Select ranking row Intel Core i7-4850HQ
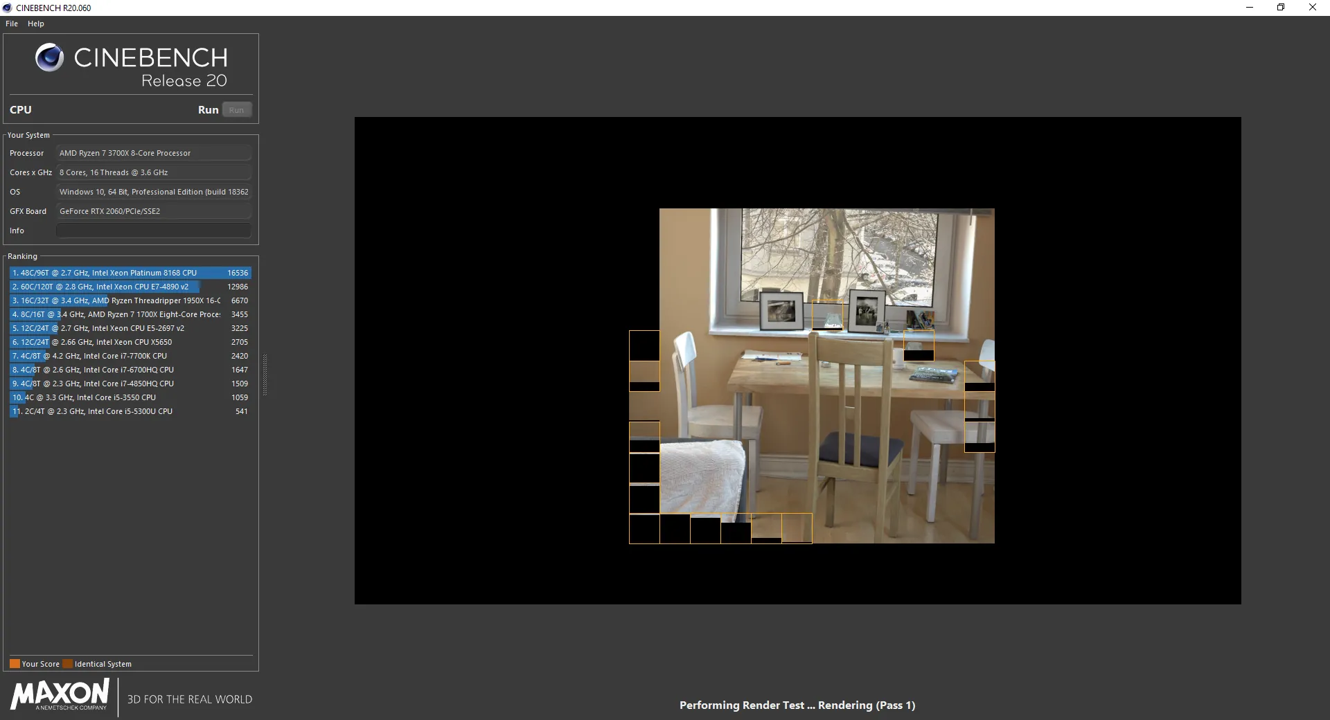This screenshot has height=720, width=1330. [130, 384]
